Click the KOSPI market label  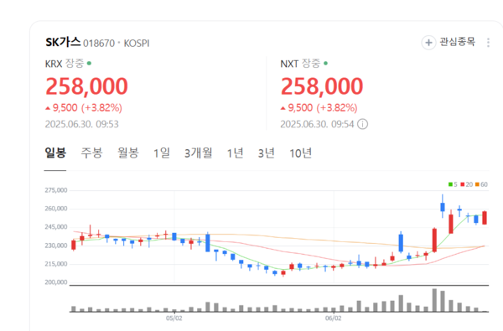[137, 44]
